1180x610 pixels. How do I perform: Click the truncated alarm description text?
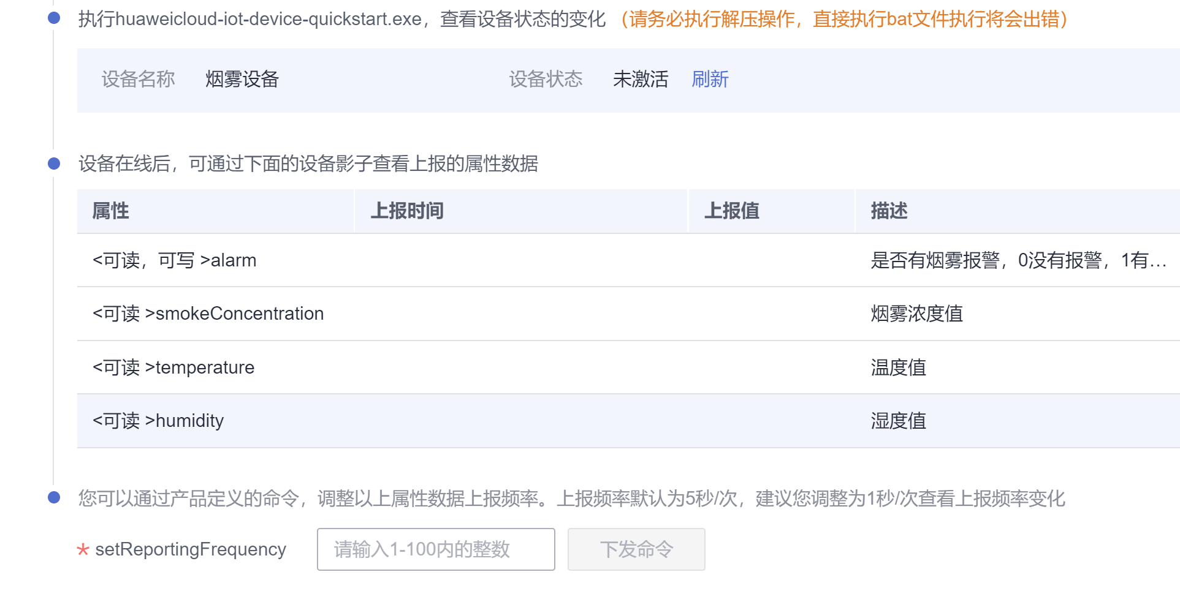point(1018,260)
